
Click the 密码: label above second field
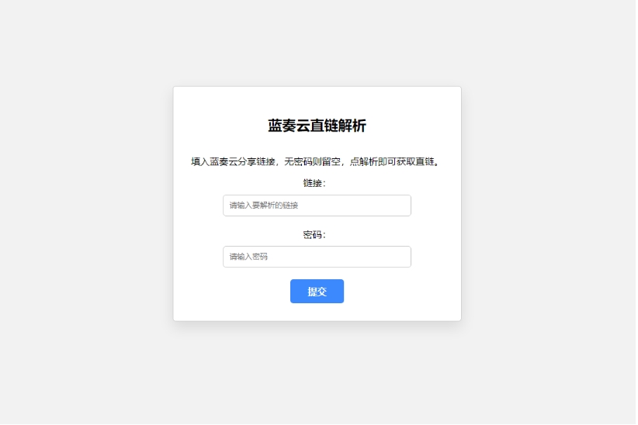pos(315,236)
